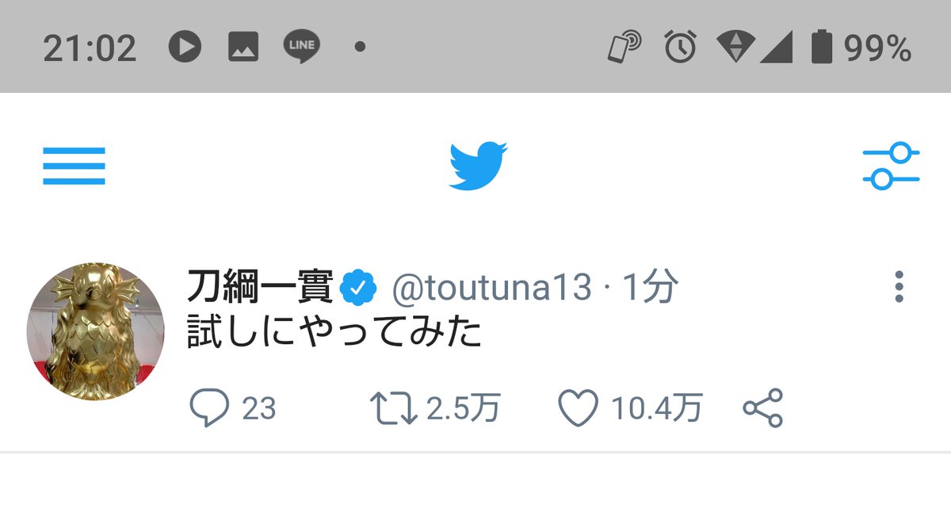Click the @toutuna13 handle

(x=491, y=289)
